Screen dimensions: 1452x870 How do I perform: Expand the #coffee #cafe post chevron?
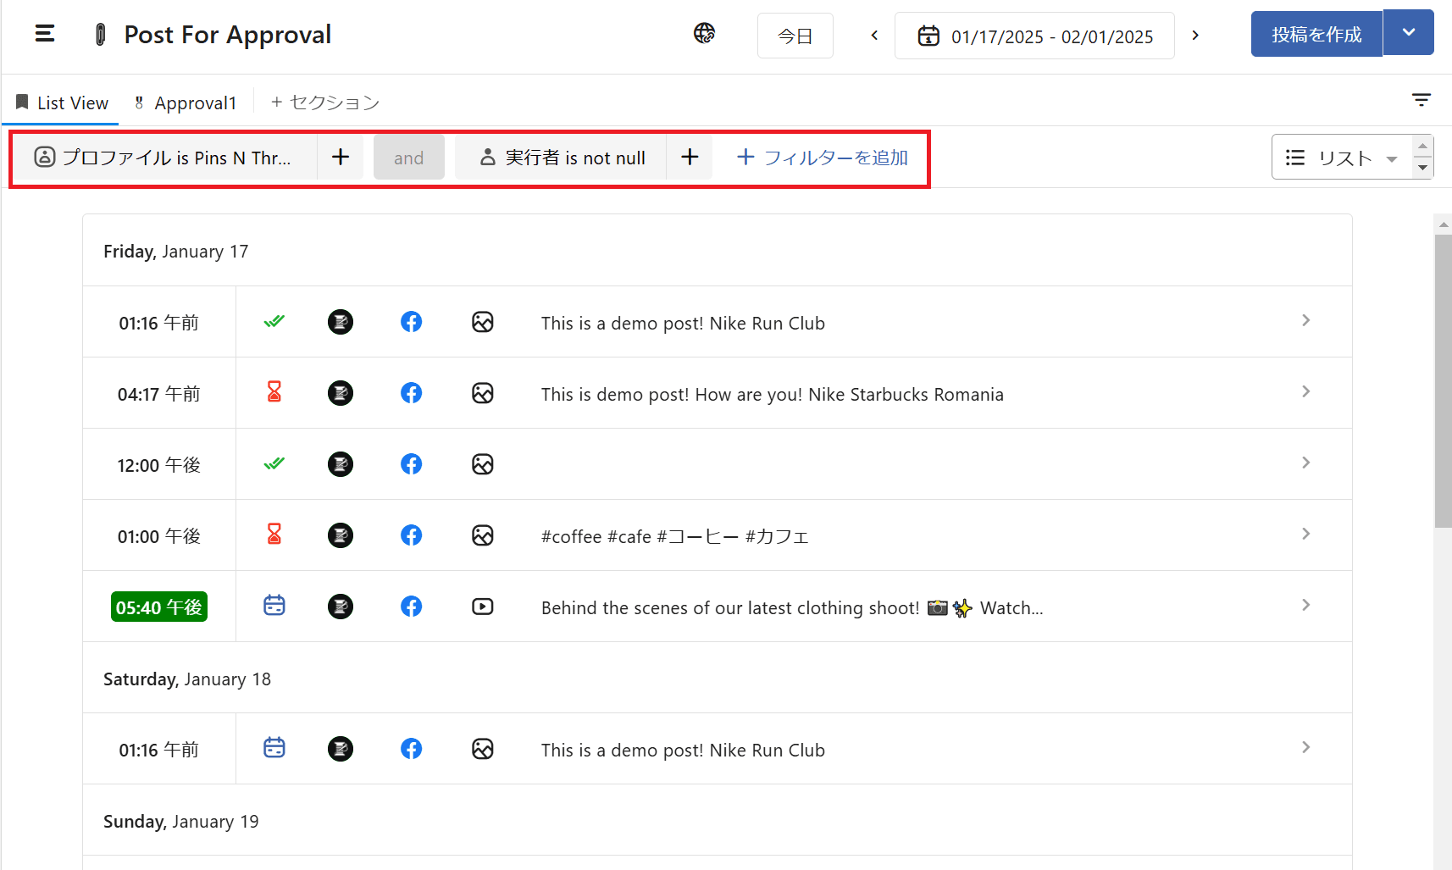click(x=1306, y=534)
